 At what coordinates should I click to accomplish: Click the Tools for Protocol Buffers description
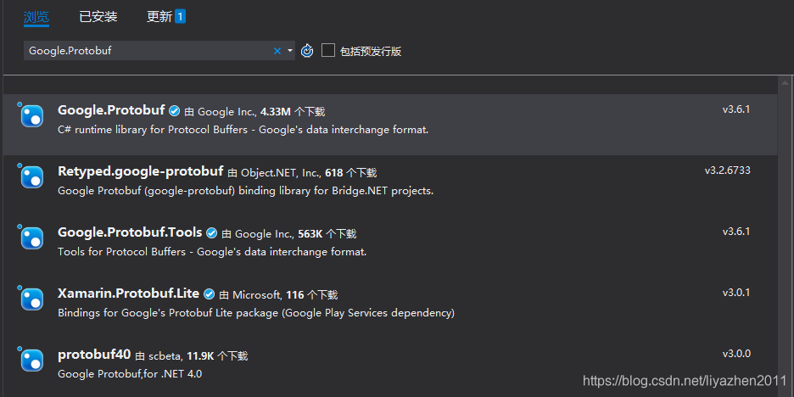(x=212, y=252)
